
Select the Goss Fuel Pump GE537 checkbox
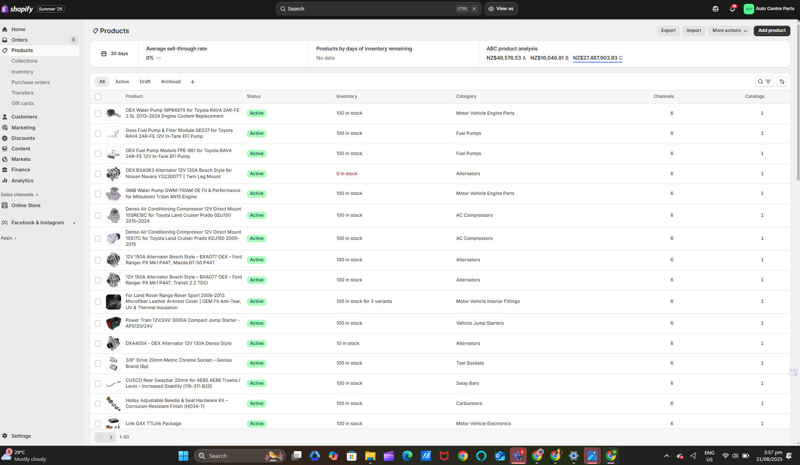[x=98, y=134]
